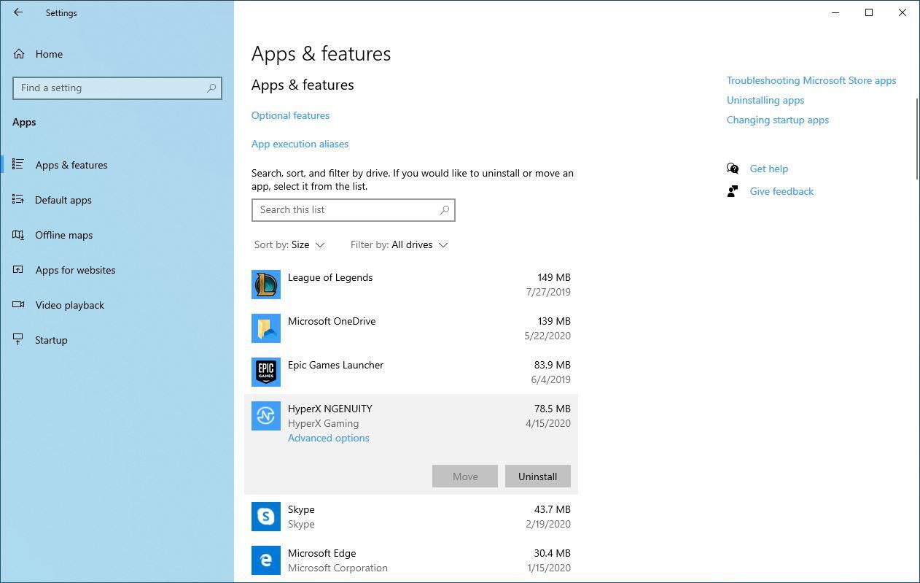Select the Microsoft Edge row name
The width and height of the screenshot is (920, 583).
click(x=321, y=553)
